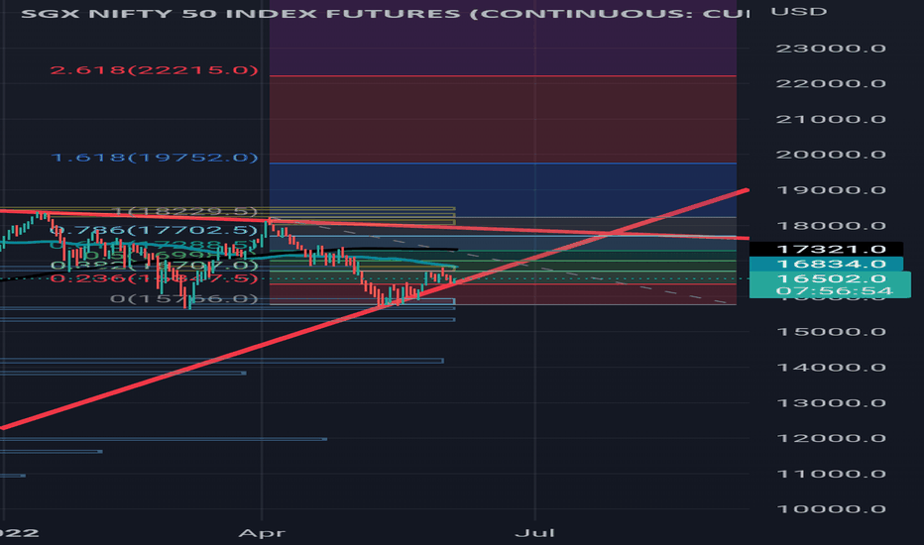Select the blue 1.618 Fibonacci horizontal line

[503, 163]
